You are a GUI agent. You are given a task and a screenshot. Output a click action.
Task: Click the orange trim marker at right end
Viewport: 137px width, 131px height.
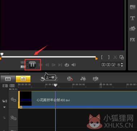[97, 59]
